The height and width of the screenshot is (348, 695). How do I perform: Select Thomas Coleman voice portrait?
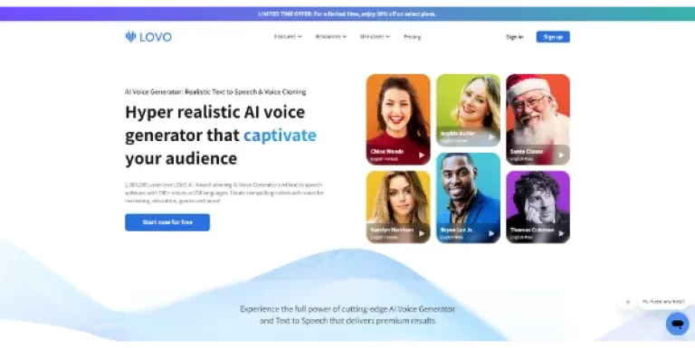point(538,207)
